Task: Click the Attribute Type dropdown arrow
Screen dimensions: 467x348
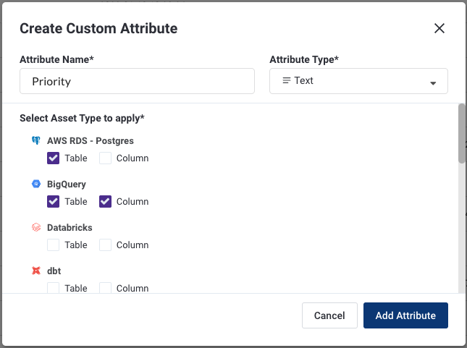Action: pyautogui.click(x=433, y=82)
